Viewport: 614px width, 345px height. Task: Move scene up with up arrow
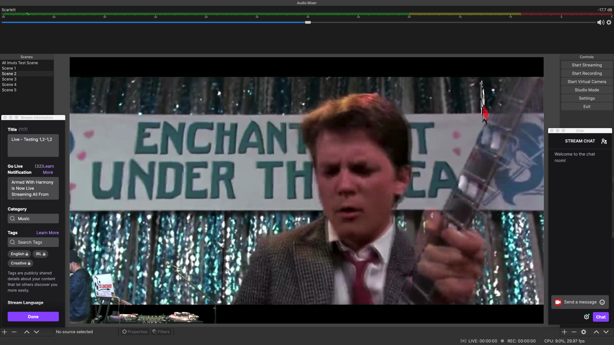click(x=27, y=332)
